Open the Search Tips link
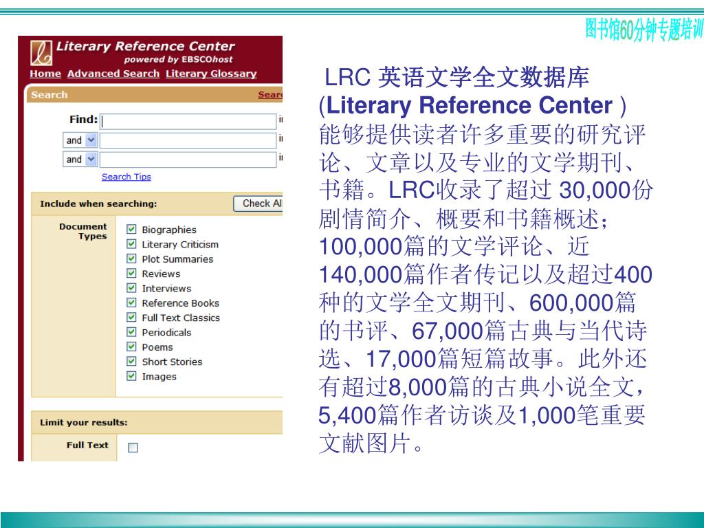 coord(126,177)
